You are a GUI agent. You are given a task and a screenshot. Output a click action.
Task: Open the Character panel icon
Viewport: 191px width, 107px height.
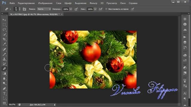point(185,93)
